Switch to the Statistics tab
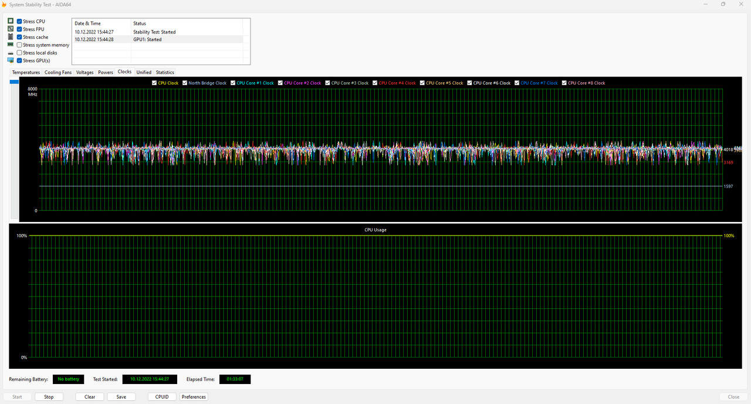Viewport: 751px width, 404px height. [x=165, y=72]
